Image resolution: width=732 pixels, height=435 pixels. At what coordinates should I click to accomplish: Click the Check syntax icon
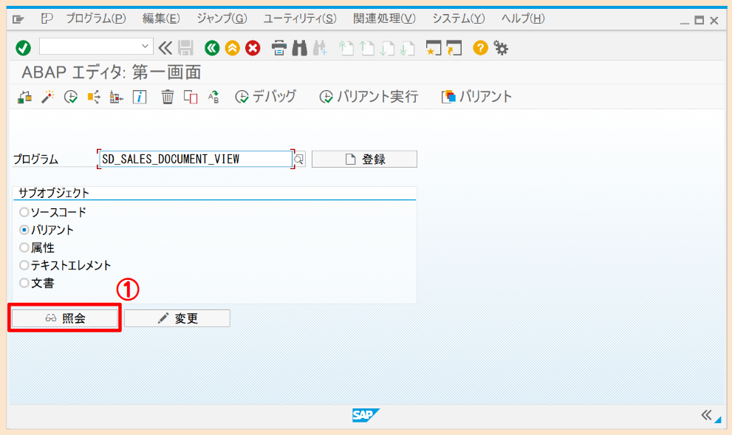click(x=24, y=97)
